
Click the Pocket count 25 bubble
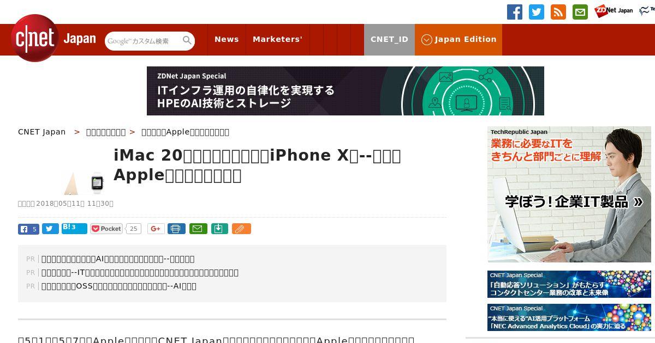[x=133, y=229]
